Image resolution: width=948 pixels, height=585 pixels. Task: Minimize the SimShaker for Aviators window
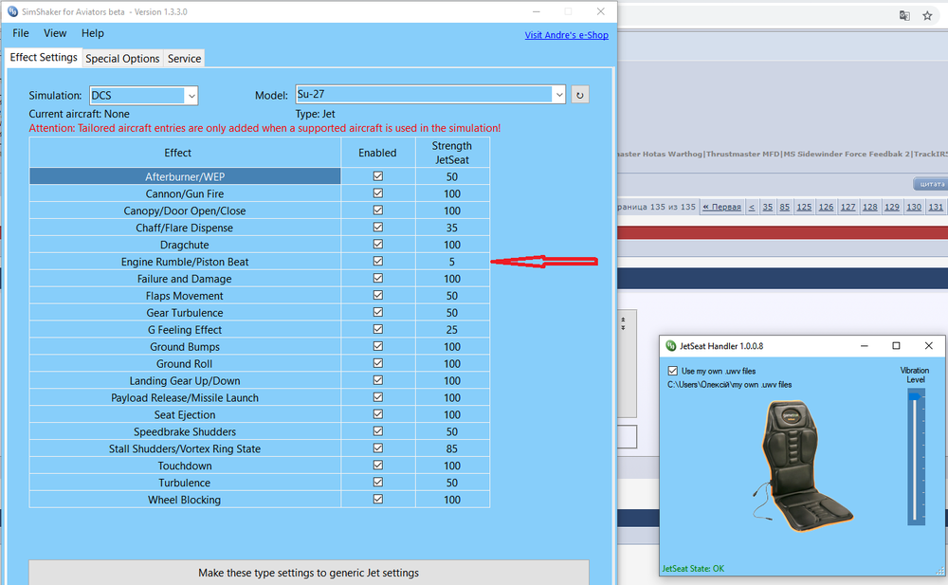(536, 11)
